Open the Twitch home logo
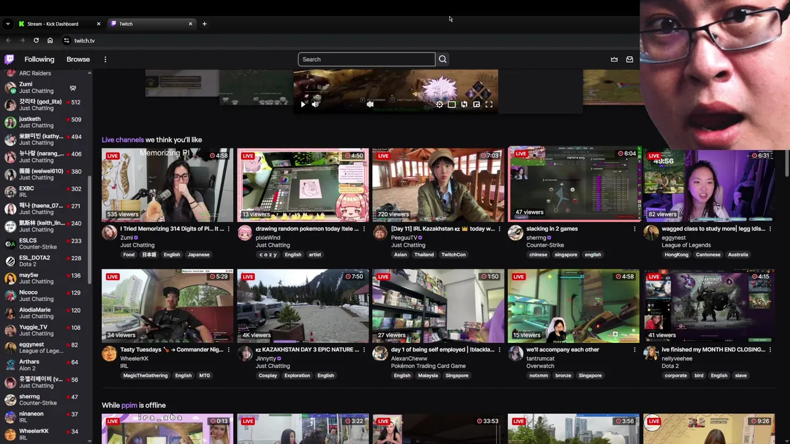Viewport: 790px width, 444px height. [9, 59]
